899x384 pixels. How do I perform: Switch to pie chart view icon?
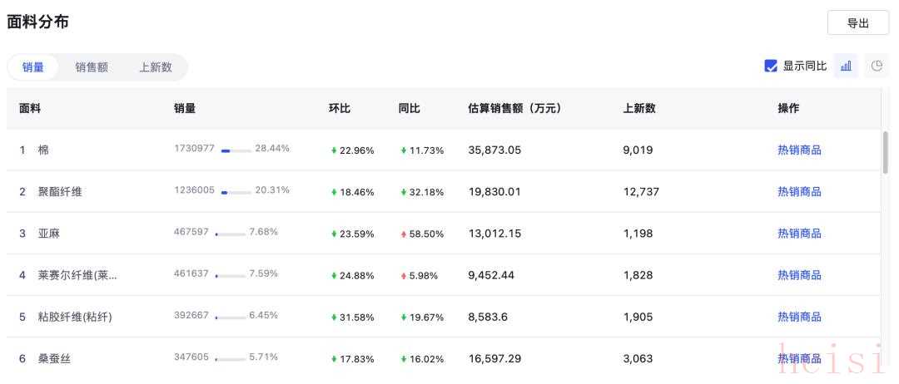[x=877, y=66]
